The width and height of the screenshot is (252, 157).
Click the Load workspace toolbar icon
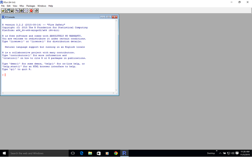click(x=8, y=11)
